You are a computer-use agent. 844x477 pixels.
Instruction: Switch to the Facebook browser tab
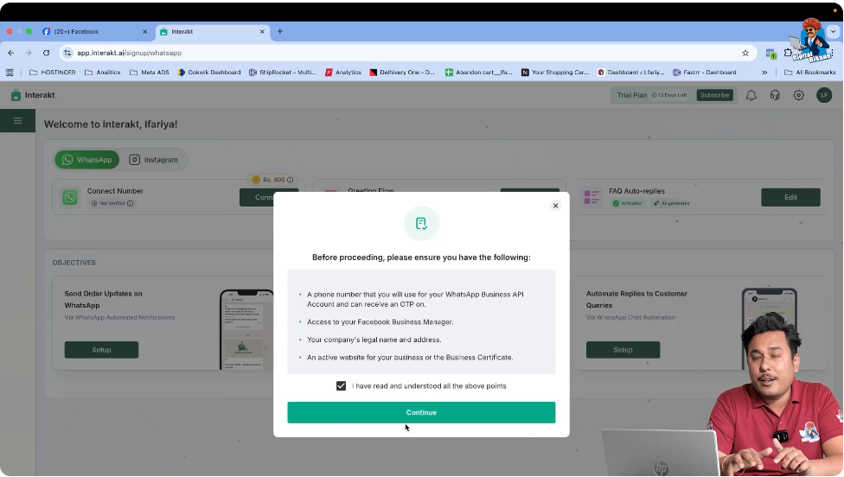[95, 32]
